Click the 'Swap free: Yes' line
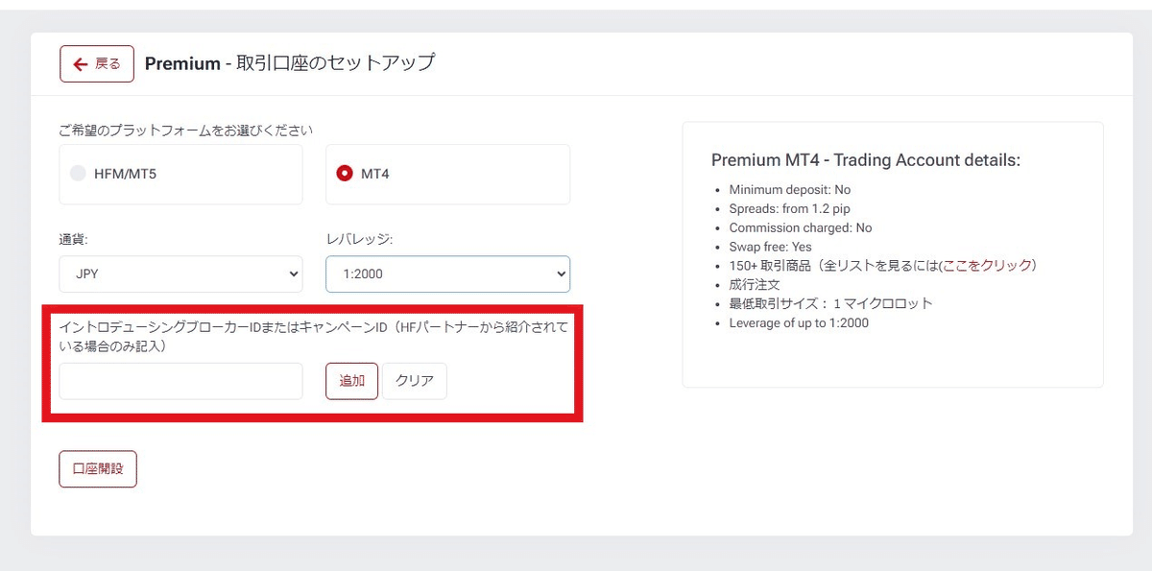The height and width of the screenshot is (571, 1152). (x=771, y=247)
